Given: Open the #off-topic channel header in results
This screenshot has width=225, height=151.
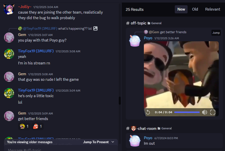Looking at the screenshot, I should coord(138,23).
